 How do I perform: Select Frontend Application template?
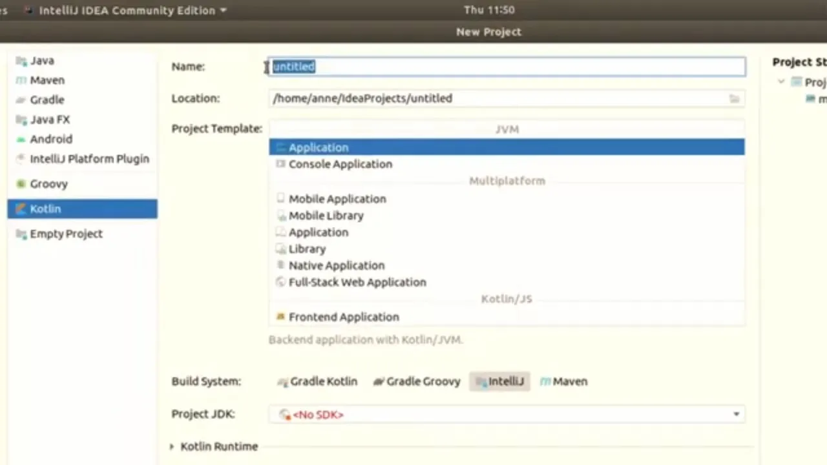click(x=507, y=317)
